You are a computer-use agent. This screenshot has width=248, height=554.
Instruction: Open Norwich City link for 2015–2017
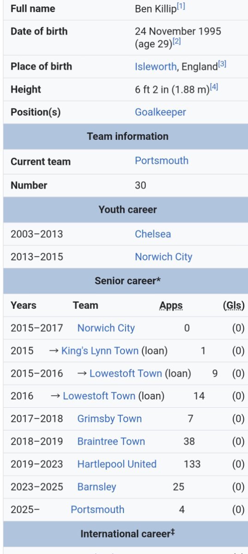pyautogui.click(x=106, y=328)
